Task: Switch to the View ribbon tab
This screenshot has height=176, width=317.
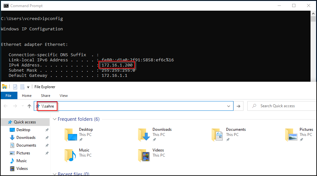Action: [x=64, y=96]
